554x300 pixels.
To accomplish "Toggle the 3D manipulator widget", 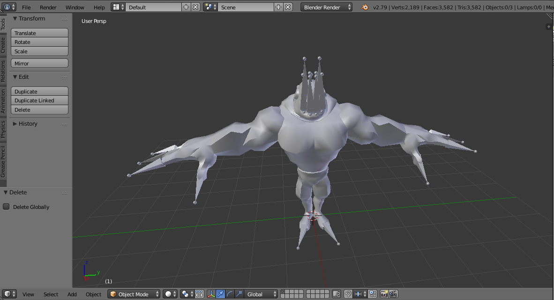I will [211, 294].
